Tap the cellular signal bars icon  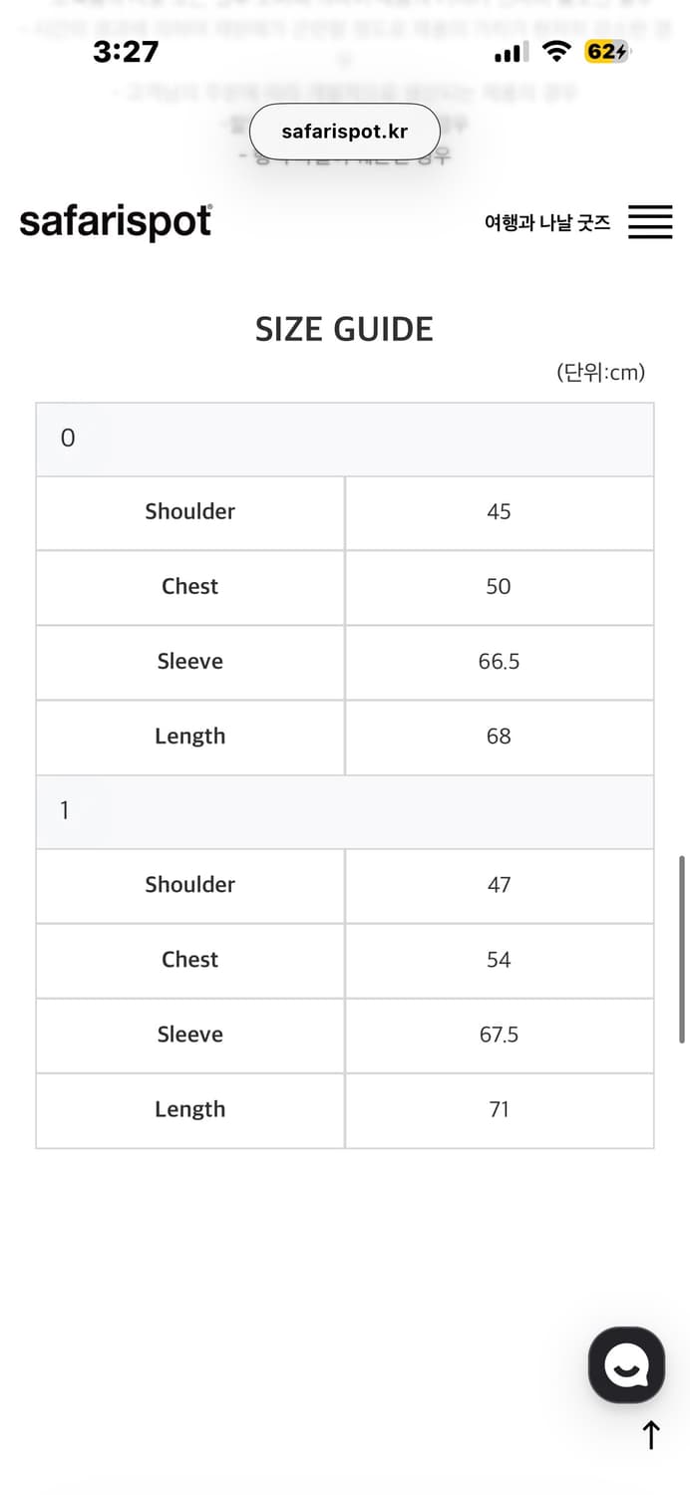click(513, 53)
